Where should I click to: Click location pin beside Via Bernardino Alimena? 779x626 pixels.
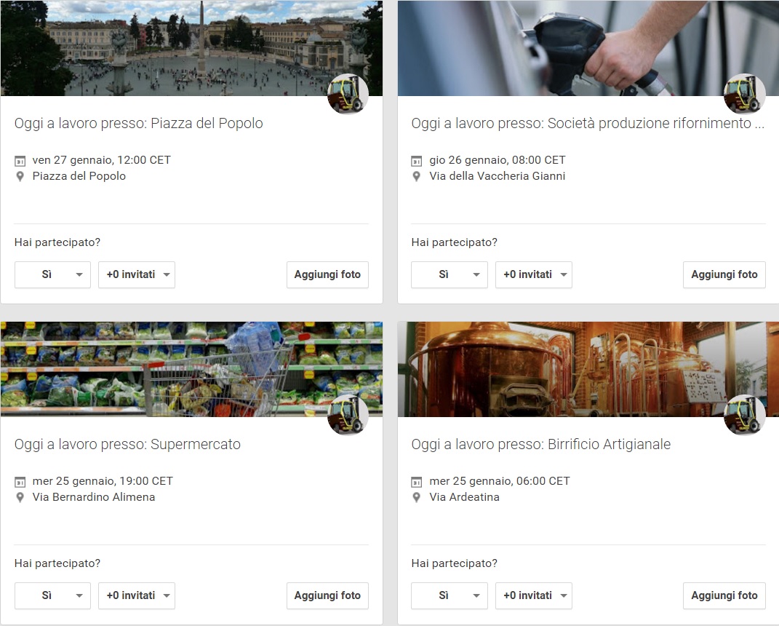click(x=20, y=497)
